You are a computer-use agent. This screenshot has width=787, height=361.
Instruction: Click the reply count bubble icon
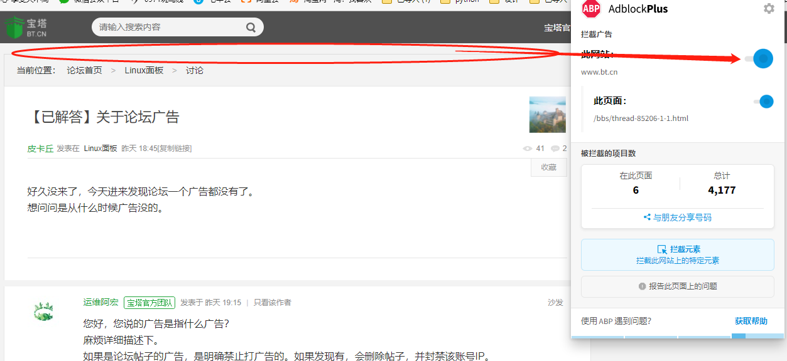click(x=555, y=149)
